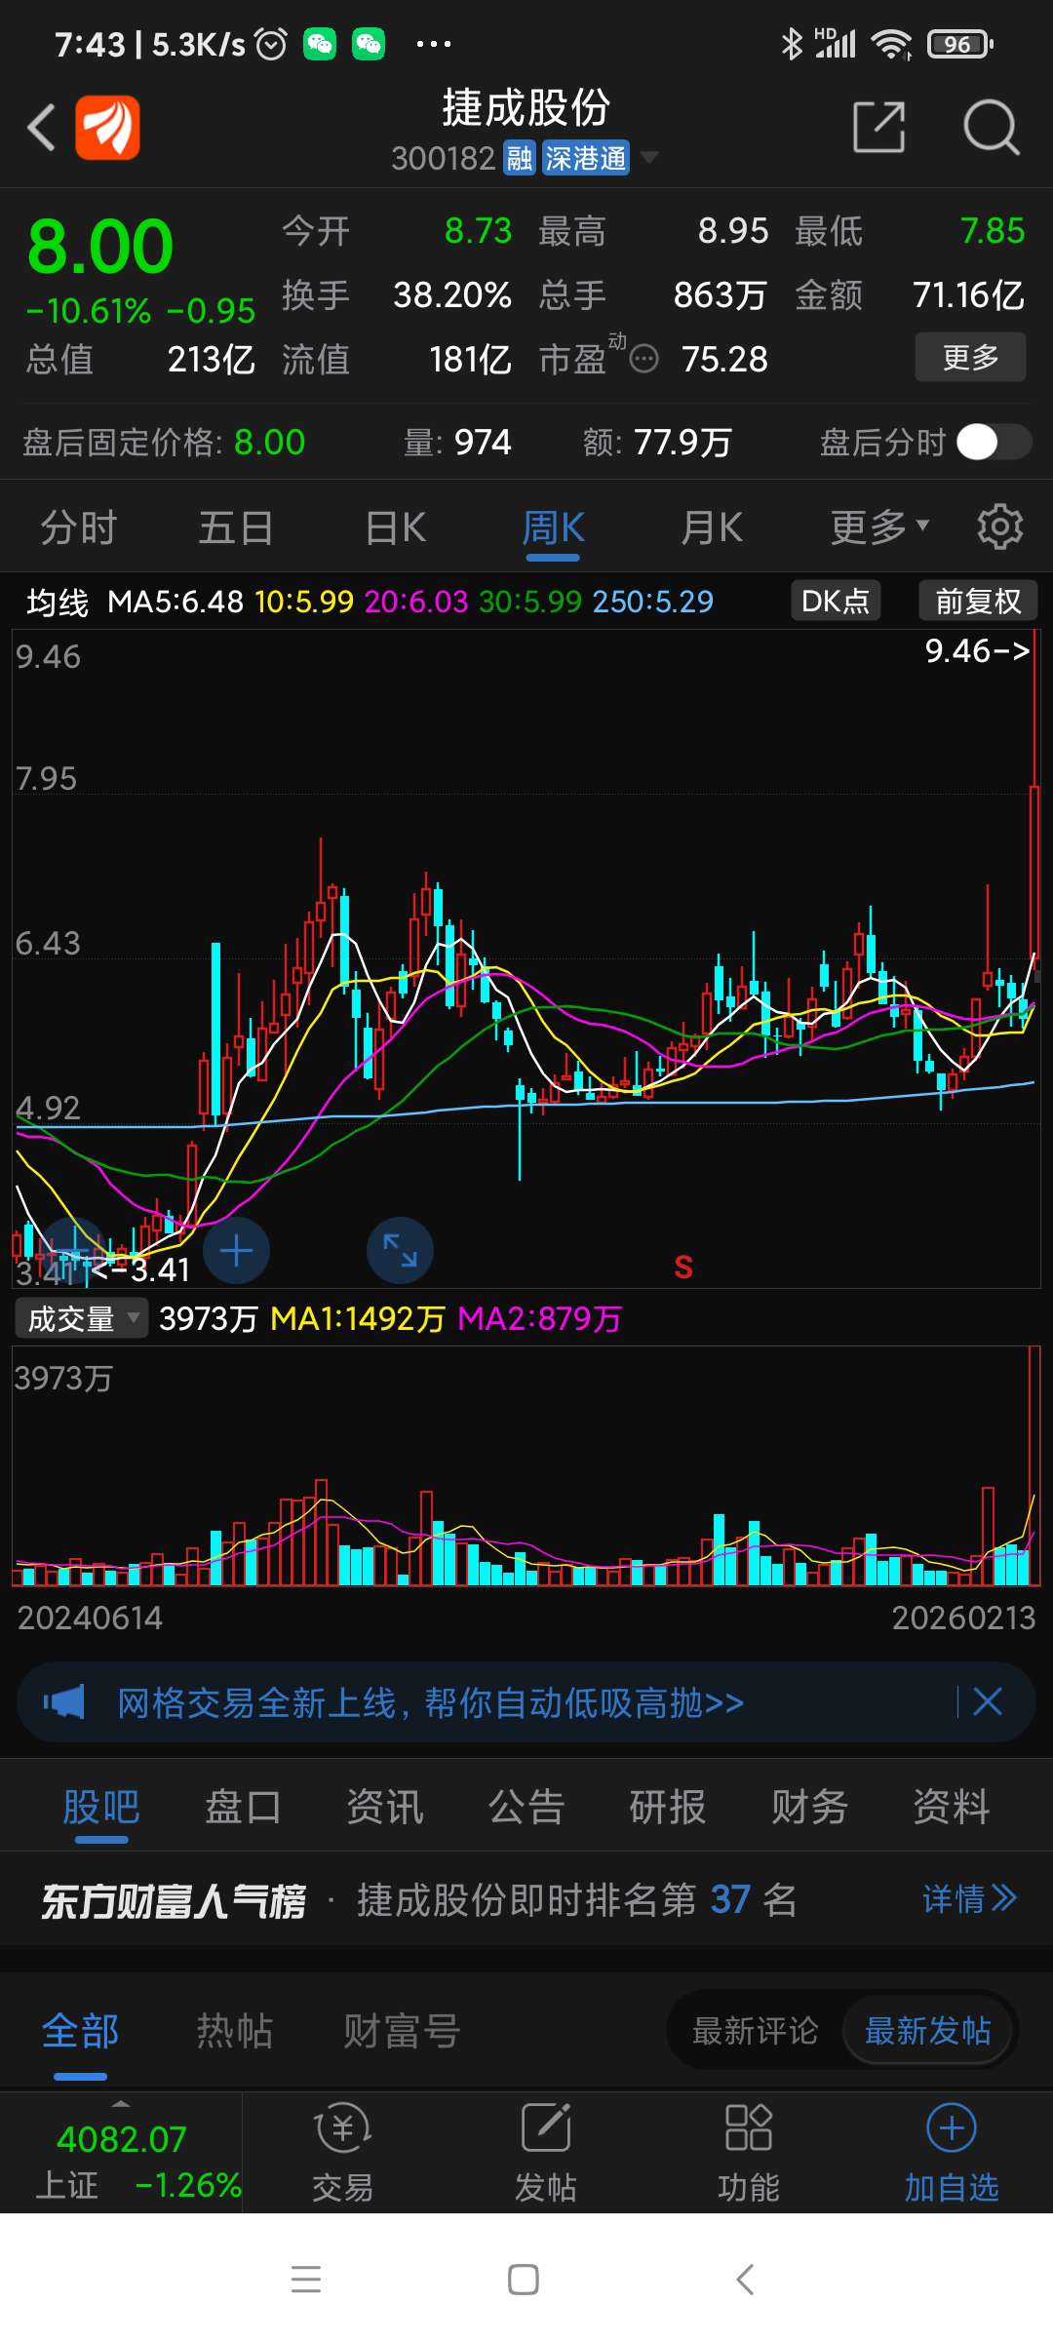Select 最新评论 sort option
This screenshot has height=2340, width=1053.
coord(756,2031)
